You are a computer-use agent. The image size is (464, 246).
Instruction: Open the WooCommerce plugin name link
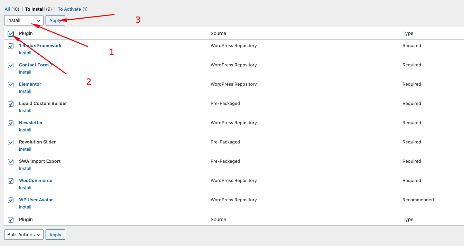36,181
